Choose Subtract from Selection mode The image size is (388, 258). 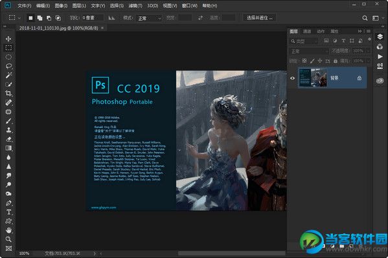[49, 18]
